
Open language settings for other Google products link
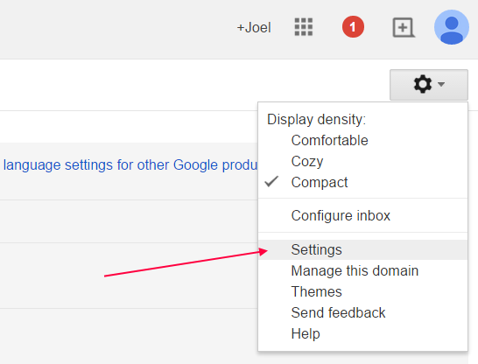(130, 165)
